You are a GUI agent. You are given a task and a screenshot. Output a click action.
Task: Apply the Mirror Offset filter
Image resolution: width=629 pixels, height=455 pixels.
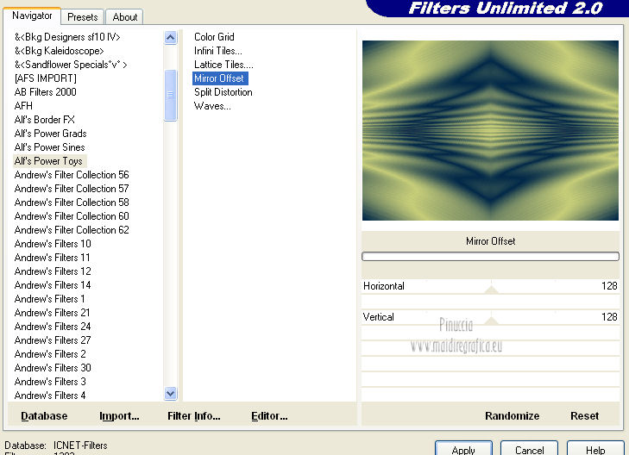point(463,449)
